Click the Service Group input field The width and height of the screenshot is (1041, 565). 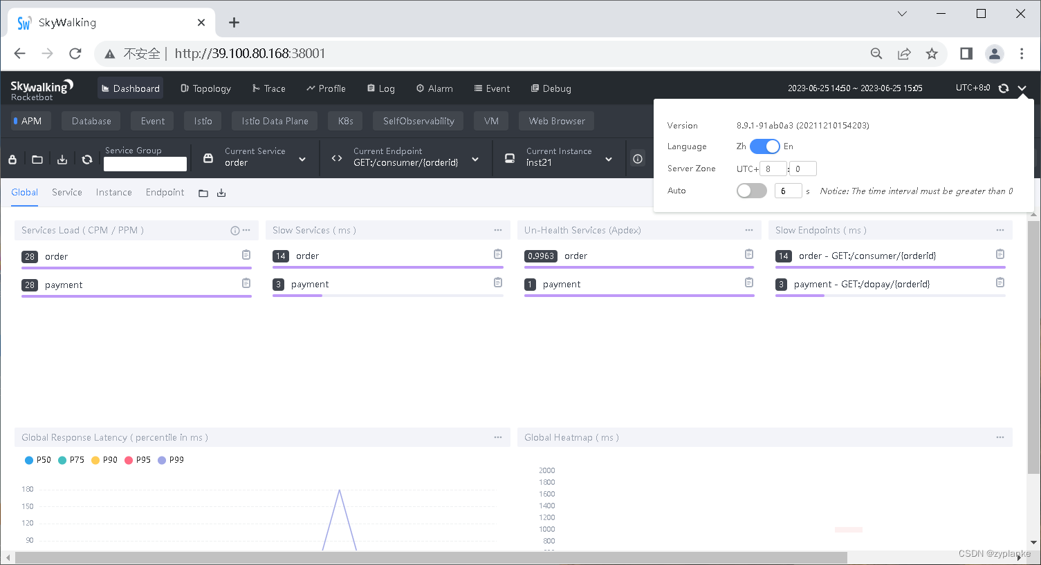[x=145, y=164]
